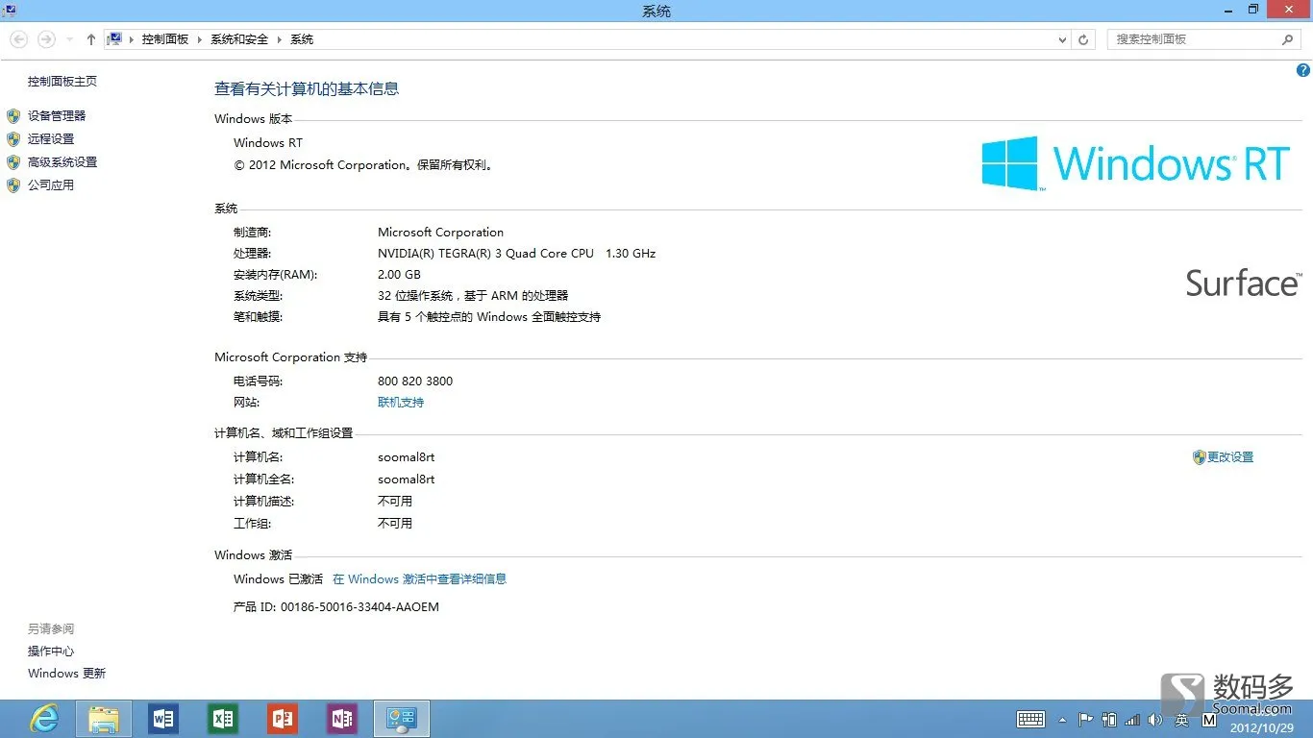
Task: Open the 联机支持 website link
Action: click(x=401, y=403)
